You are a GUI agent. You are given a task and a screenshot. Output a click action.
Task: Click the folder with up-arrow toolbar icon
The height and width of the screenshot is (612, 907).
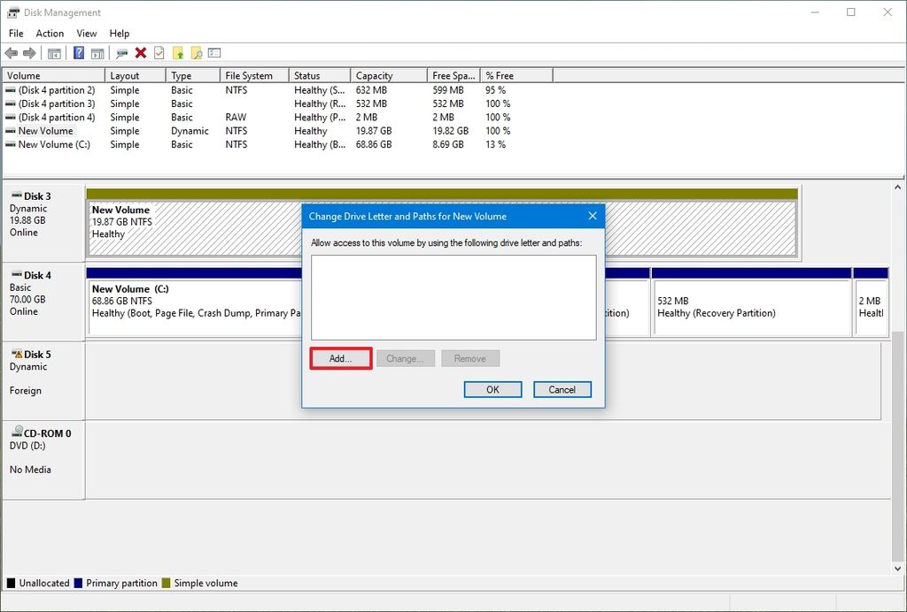(178, 52)
